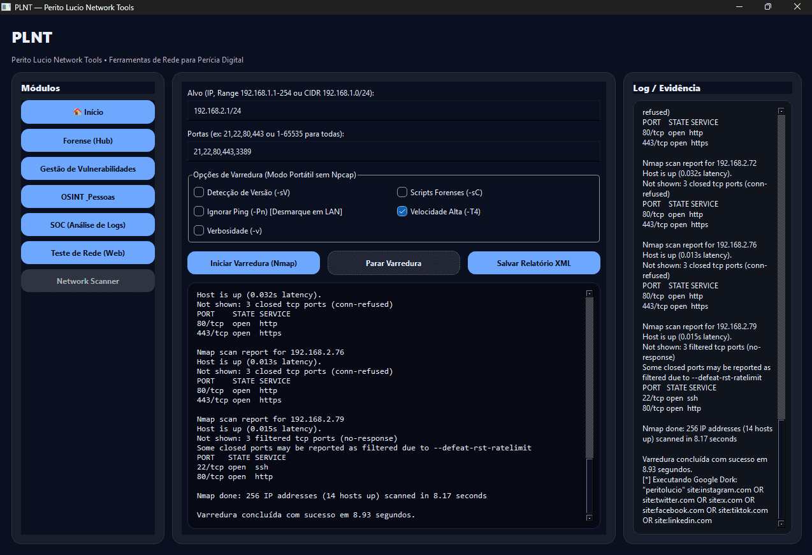
Task: Select the Network Scanner module
Action: [x=87, y=281]
